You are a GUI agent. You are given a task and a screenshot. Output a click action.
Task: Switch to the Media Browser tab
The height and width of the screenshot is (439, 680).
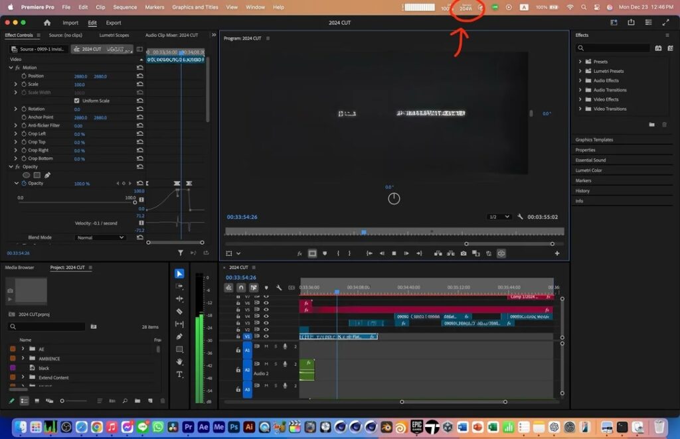click(x=19, y=267)
